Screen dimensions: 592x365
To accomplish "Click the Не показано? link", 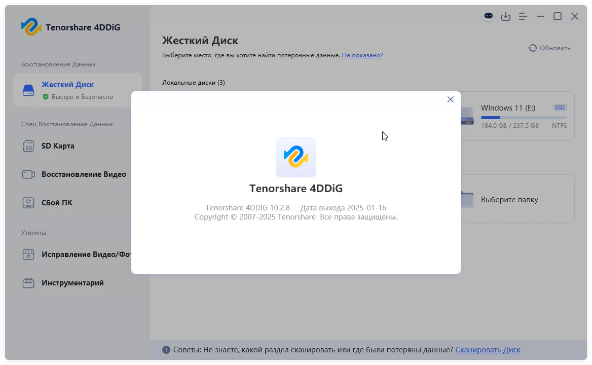I will 362,55.
